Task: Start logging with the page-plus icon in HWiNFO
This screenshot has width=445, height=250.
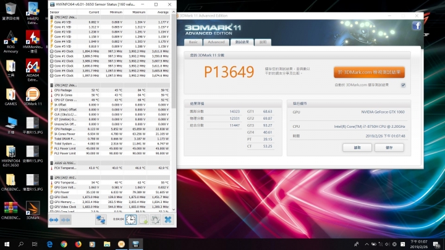Action: (x=143, y=220)
